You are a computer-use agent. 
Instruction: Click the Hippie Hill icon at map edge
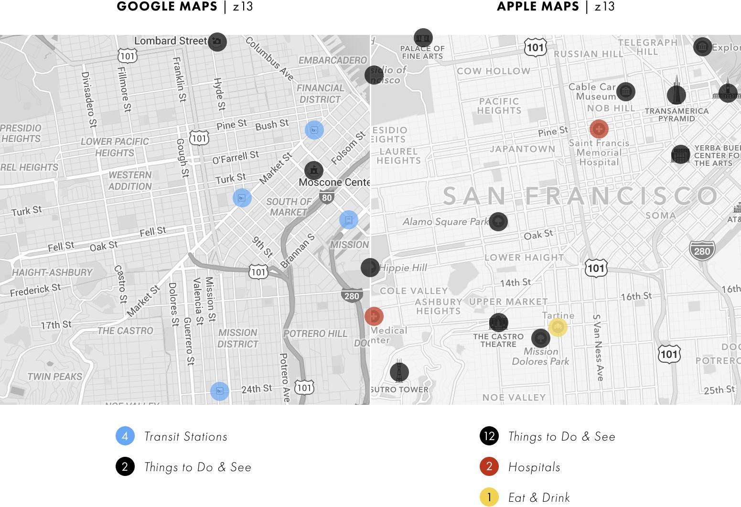pos(370,268)
